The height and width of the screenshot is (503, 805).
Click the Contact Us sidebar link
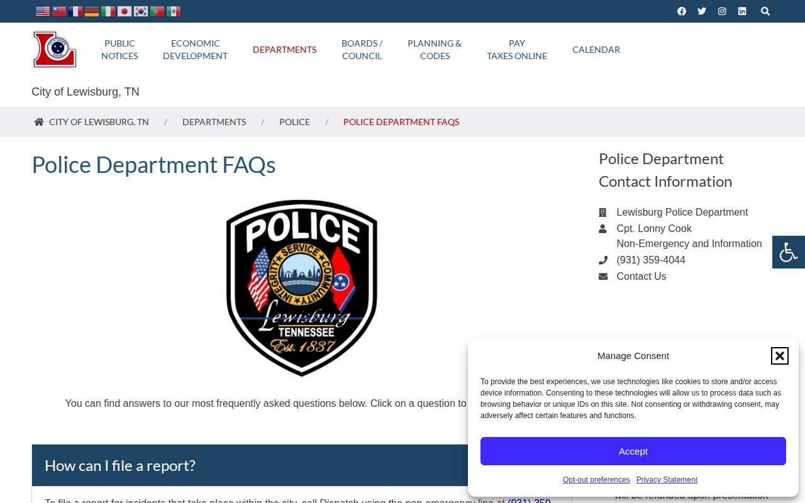tap(641, 277)
